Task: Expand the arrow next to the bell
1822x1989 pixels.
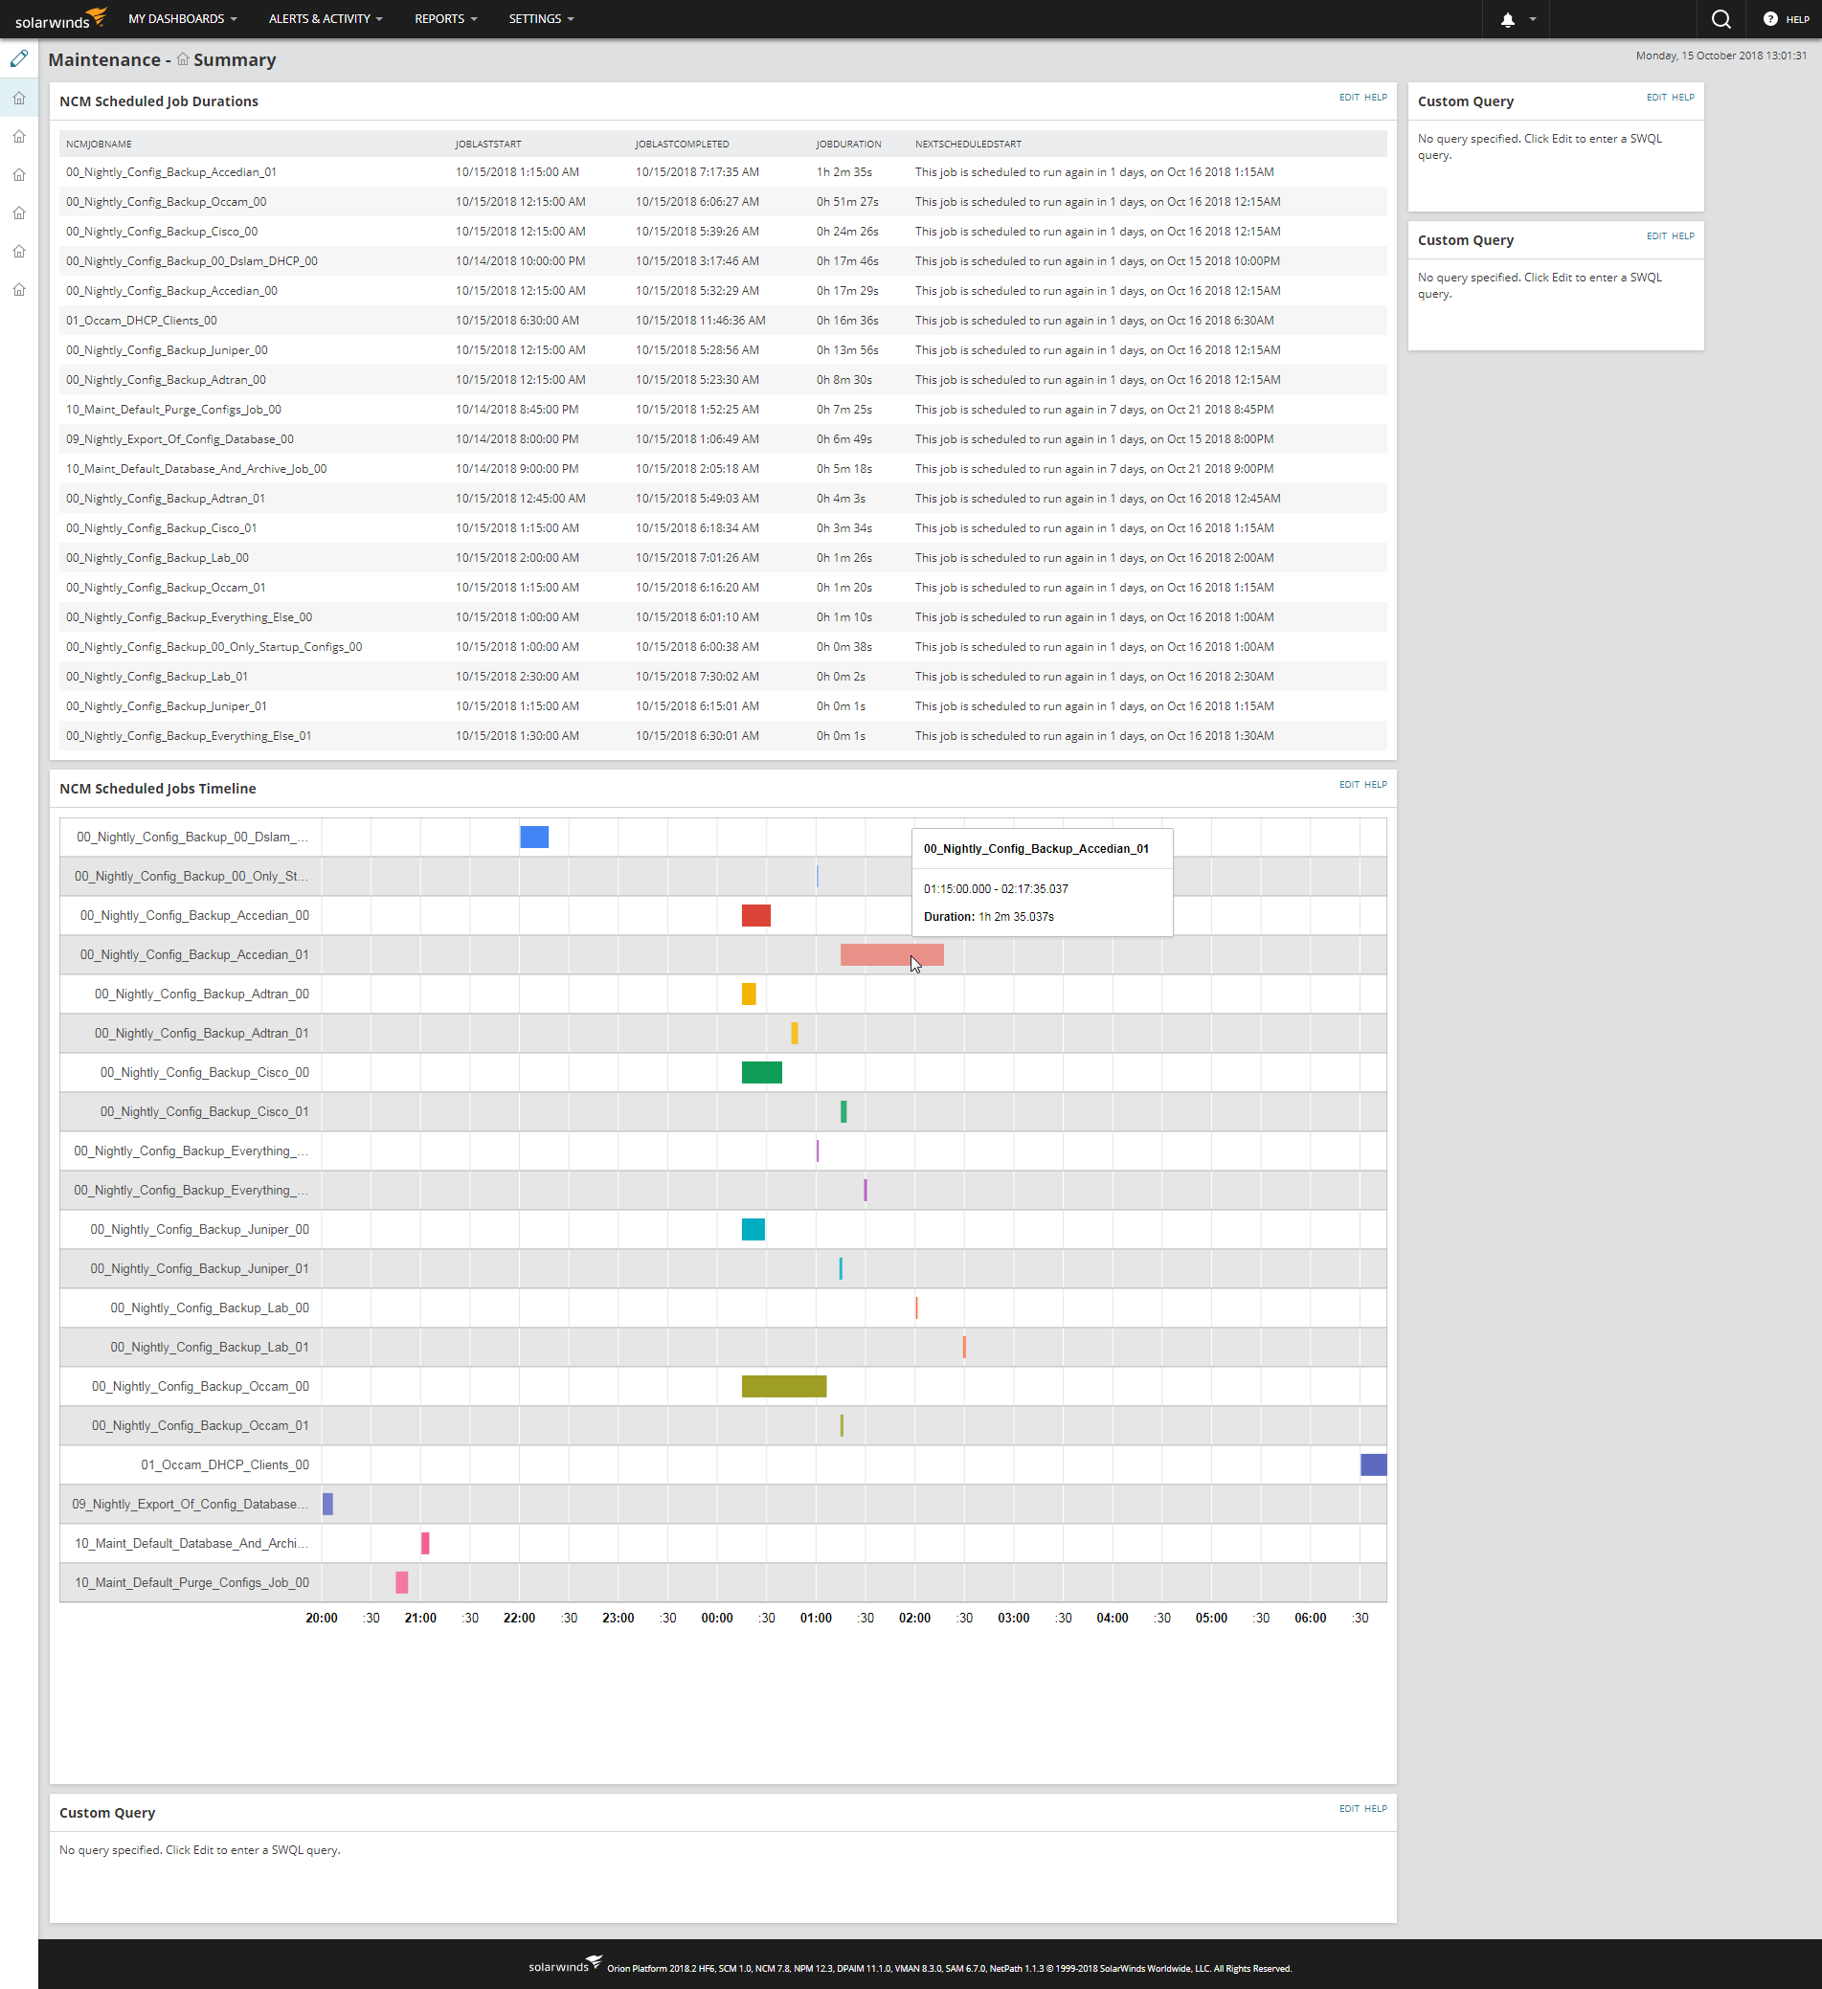Action: [1533, 20]
